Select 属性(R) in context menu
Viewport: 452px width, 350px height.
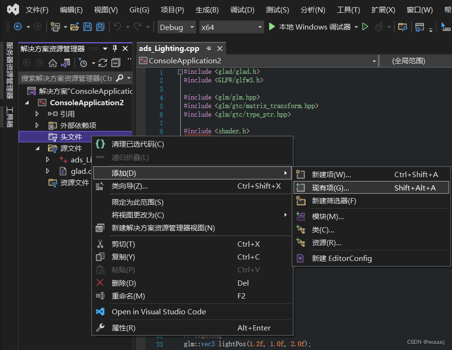pyautogui.click(x=192, y=328)
